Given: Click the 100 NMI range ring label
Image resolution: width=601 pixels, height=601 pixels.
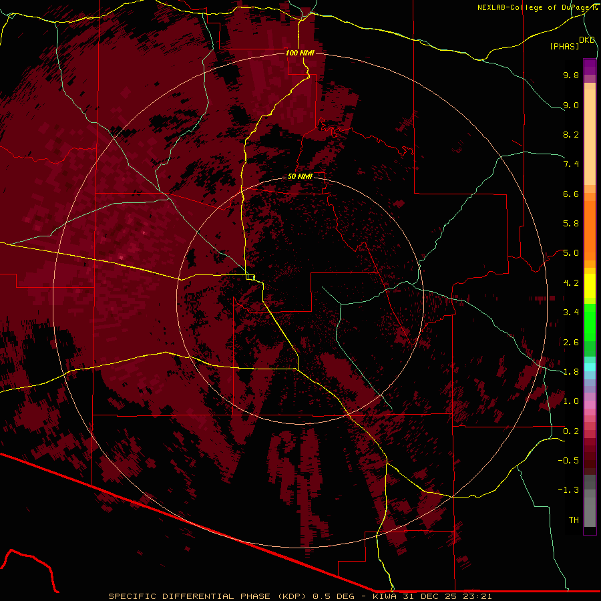Looking at the screenshot, I should (x=300, y=53).
